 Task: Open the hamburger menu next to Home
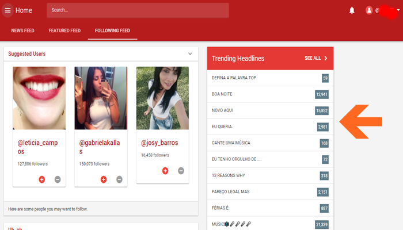[7, 10]
